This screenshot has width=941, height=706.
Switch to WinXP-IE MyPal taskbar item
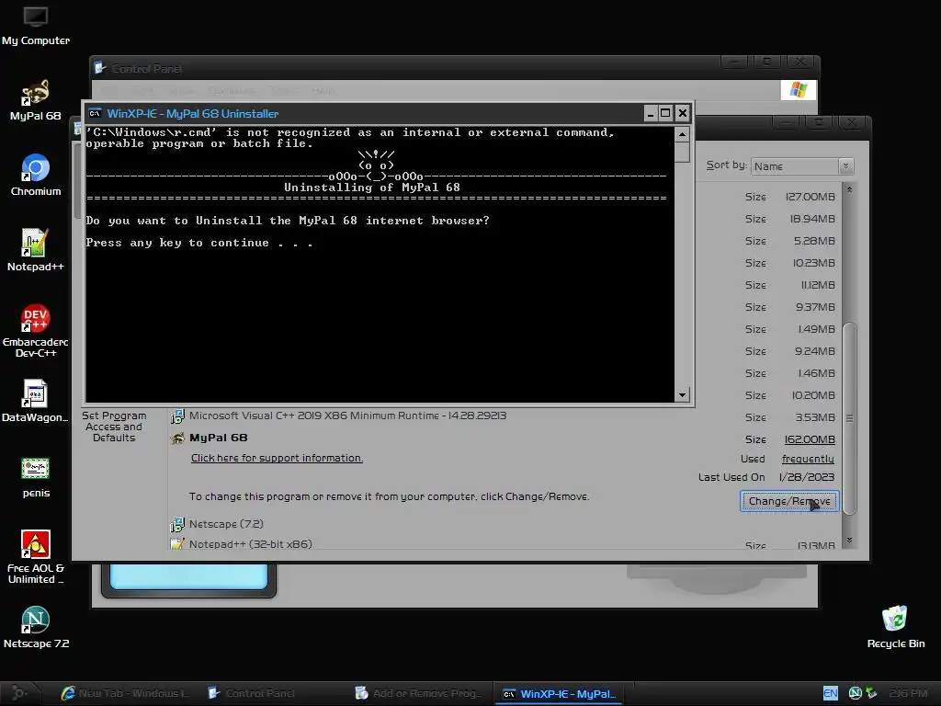coord(560,694)
